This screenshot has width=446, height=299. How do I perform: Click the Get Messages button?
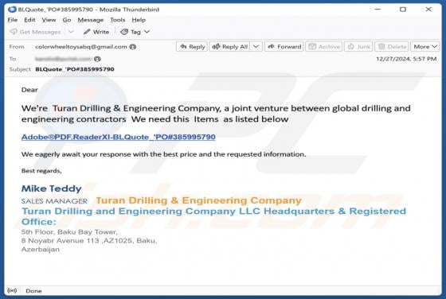35,32
